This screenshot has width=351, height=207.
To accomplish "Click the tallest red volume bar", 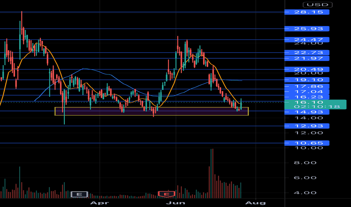I will 213,174.
